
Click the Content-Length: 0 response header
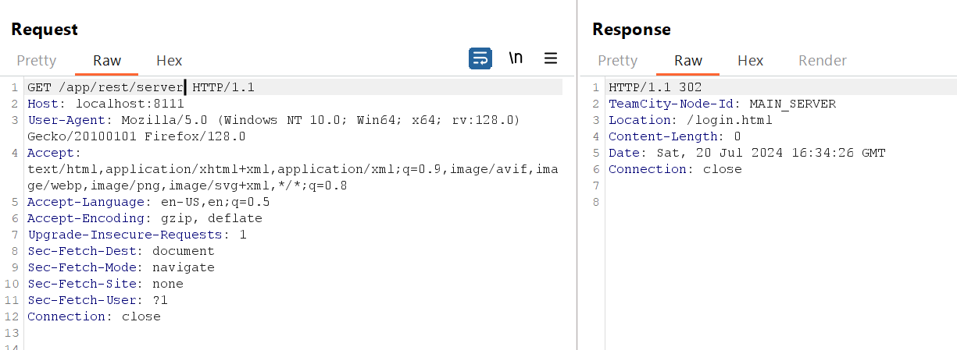coord(675,136)
